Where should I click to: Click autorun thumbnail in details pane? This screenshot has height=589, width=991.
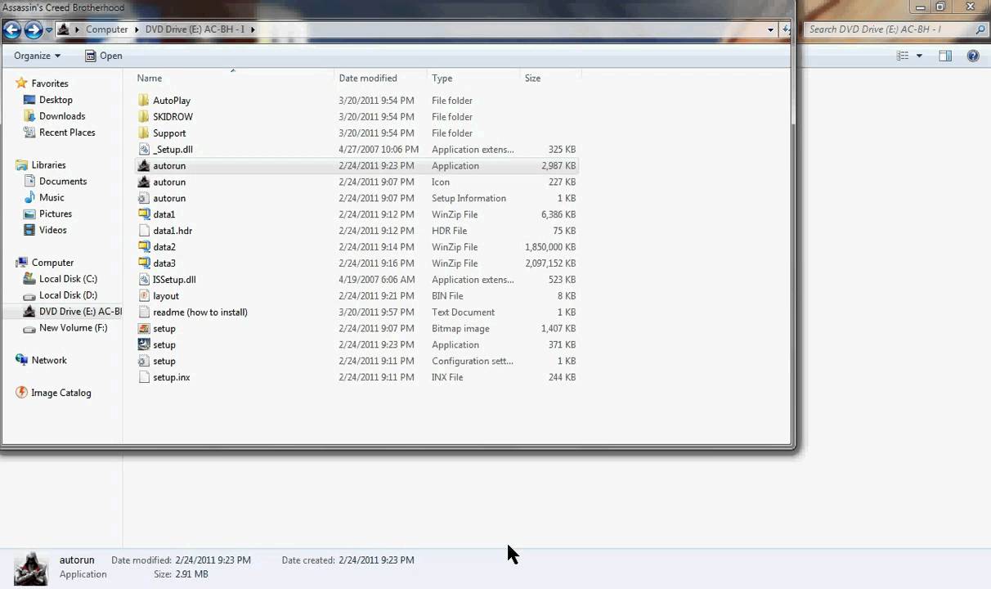point(31,569)
